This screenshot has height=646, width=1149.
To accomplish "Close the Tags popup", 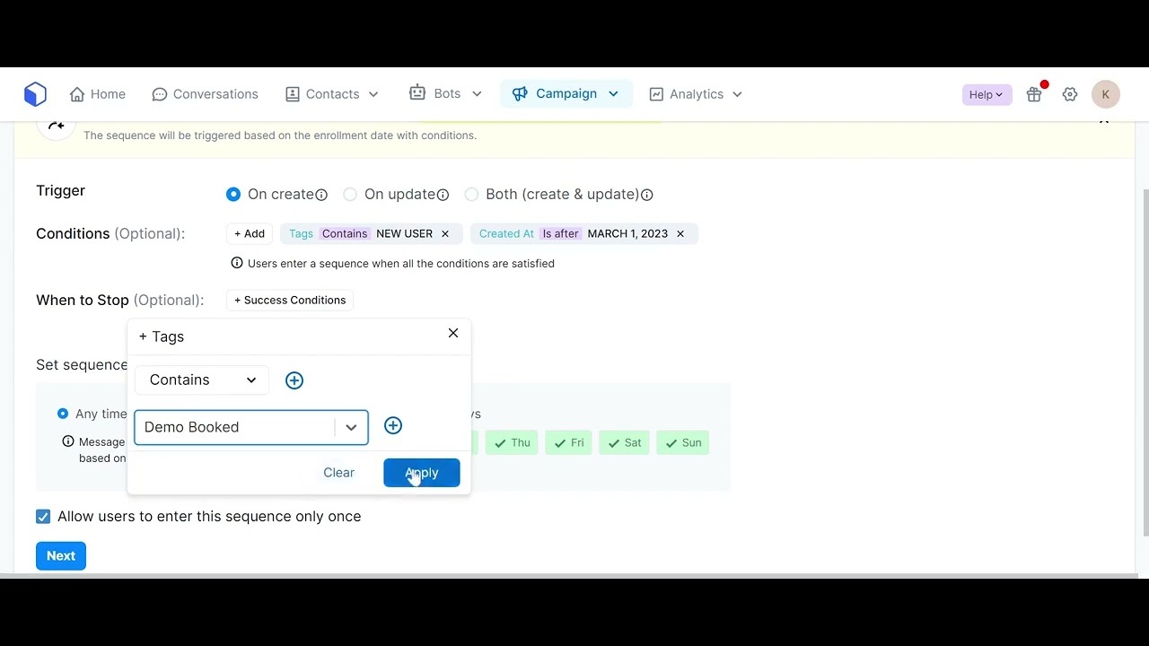I will (453, 333).
